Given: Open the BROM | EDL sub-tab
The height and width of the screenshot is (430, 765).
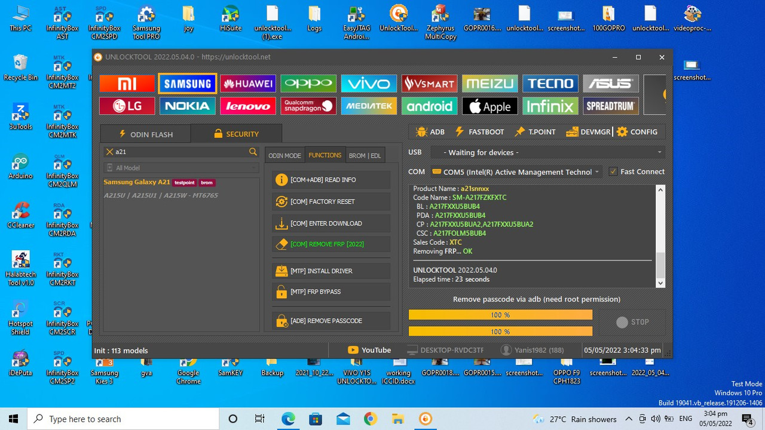Looking at the screenshot, I should 365,155.
